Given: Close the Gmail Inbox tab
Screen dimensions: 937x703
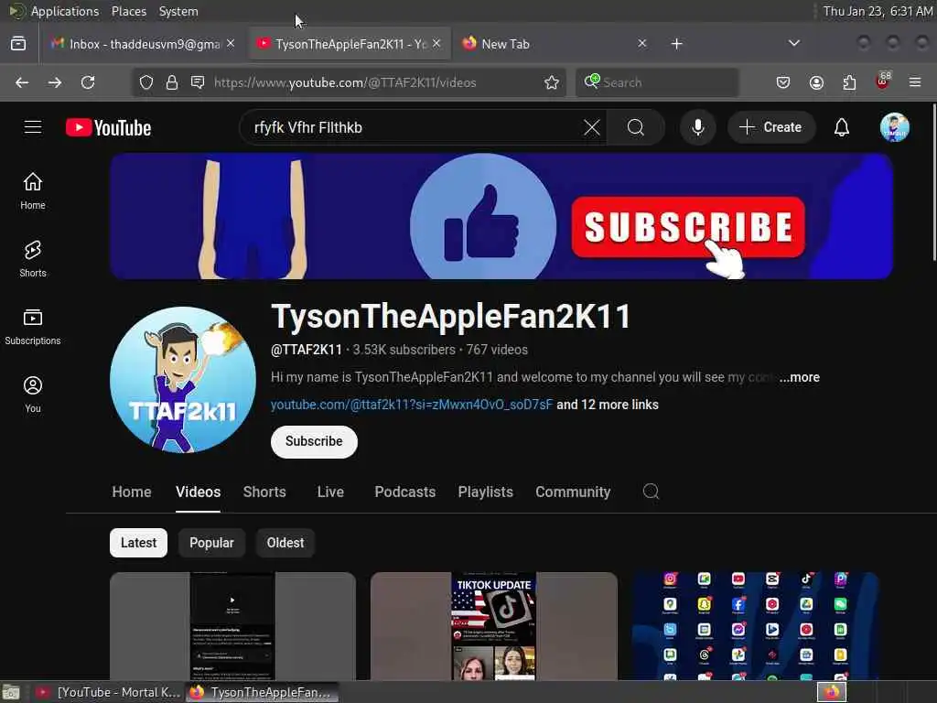Looking at the screenshot, I should coord(231,44).
